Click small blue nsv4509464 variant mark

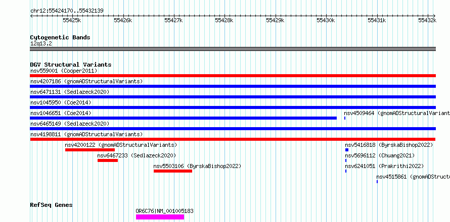coord(345,118)
